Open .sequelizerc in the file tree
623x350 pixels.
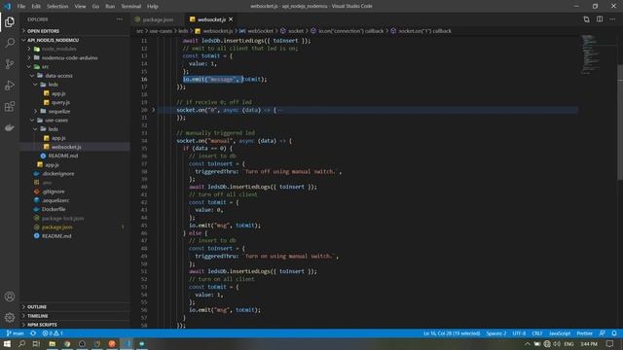55,200
